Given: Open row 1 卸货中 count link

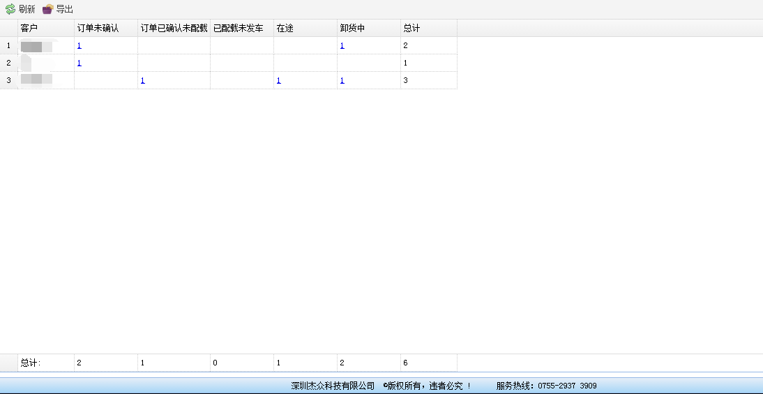Looking at the screenshot, I should pyautogui.click(x=342, y=45).
